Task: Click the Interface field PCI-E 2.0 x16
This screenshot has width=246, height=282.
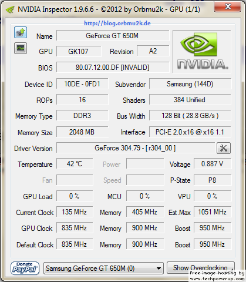Action: point(190,132)
